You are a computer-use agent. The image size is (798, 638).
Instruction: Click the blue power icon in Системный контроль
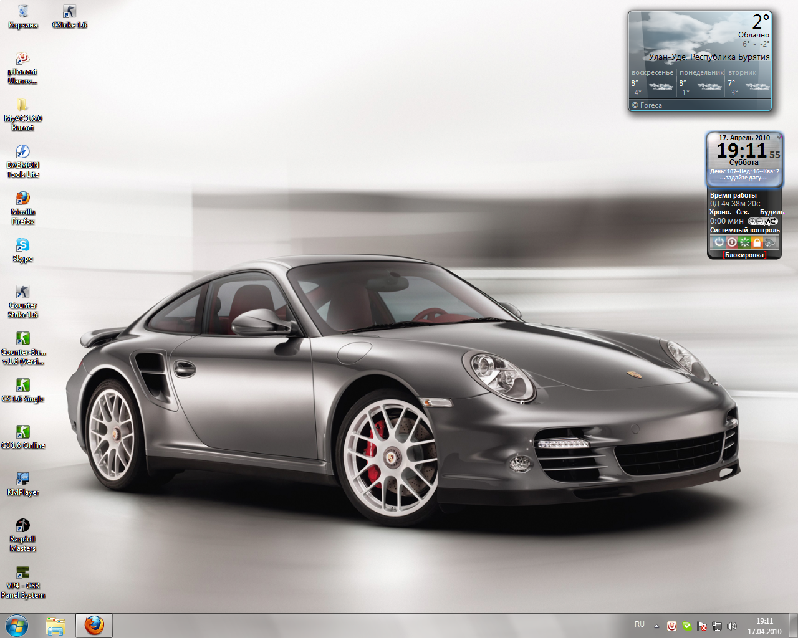click(x=719, y=242)
